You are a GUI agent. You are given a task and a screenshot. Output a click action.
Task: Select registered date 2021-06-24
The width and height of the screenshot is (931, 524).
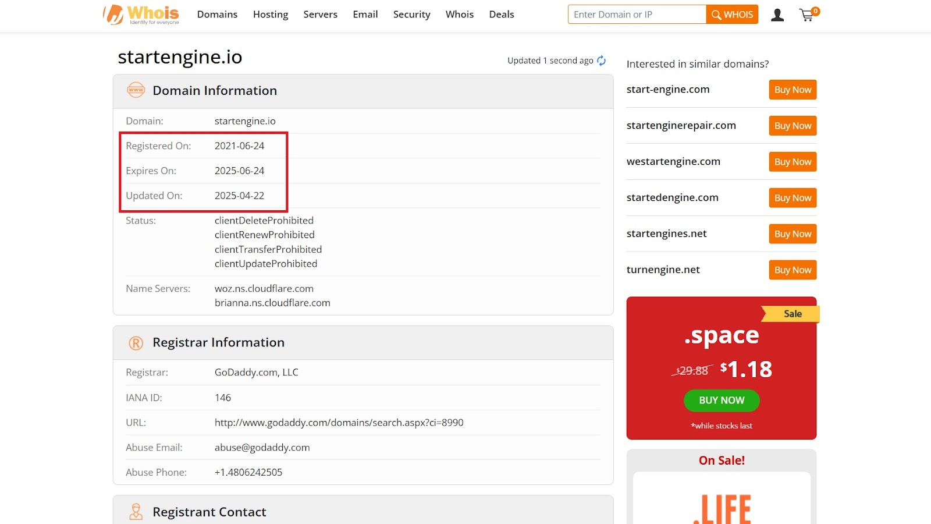click(239, 146)
